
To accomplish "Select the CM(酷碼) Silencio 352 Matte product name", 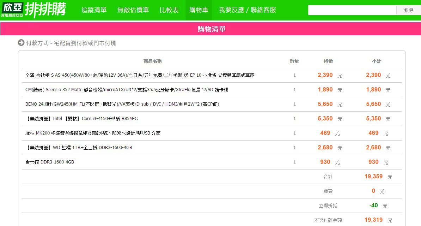I will [127, 90].
